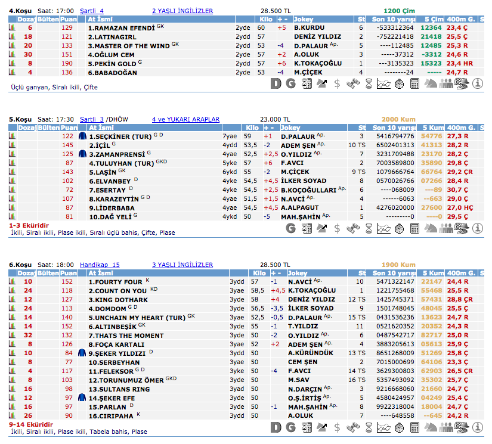492x444 pixels.
Task: Sort race 5 by Puan column header
Action: [x=67, y=128]
